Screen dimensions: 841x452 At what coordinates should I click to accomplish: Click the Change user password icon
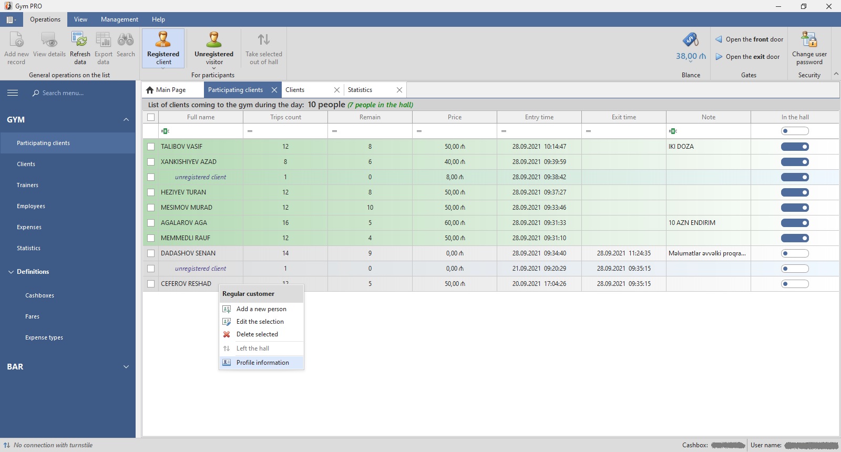[x=809, y=40]
